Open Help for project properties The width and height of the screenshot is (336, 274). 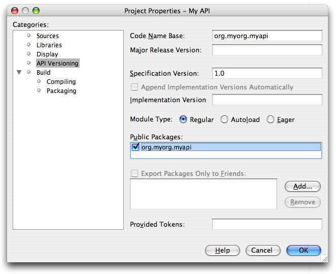point(222,250)
